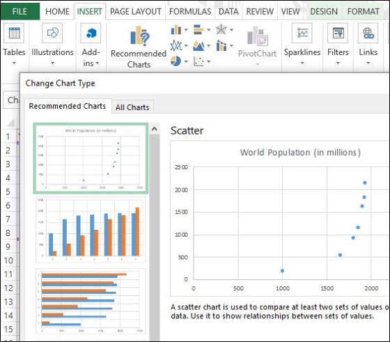Click the INSERT ribbon tab
The width and height of the screenshot is (390, 342).
[90, 11]
